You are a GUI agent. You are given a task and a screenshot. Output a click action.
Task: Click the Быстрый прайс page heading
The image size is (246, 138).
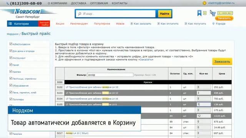click(36, 34)
